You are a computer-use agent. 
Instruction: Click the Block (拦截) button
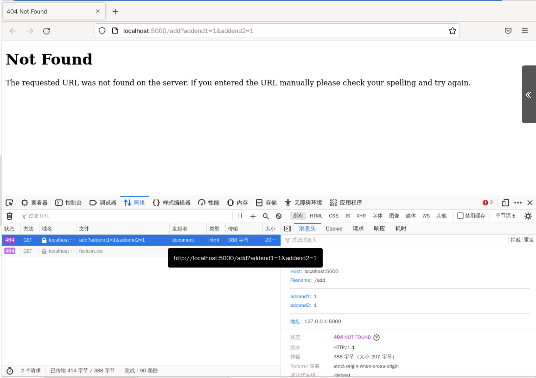515,240
